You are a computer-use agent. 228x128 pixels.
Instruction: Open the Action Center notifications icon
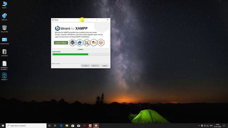click(x=224, y=126)
